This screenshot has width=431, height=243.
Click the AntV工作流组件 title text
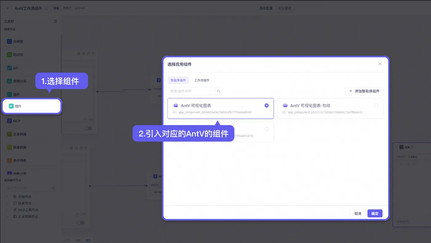[x=28, y=8]
